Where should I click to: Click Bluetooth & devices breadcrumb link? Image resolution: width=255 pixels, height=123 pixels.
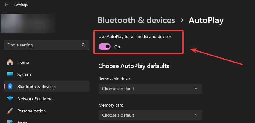136,20
